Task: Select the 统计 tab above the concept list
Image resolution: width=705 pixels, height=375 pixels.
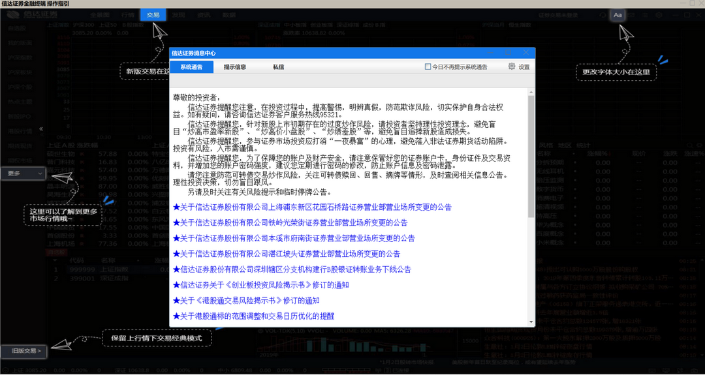Action: [x=583, y=145]
